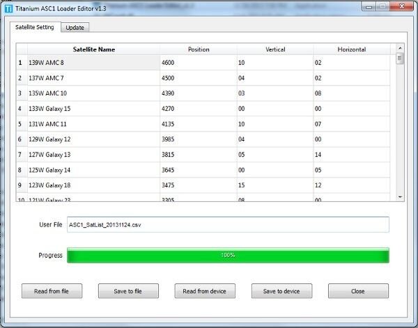
Task: Click row header number 5
Action: [22, 124]
